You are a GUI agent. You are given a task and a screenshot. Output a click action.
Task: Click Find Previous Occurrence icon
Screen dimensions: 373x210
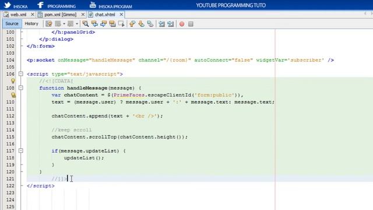pos(94,24)
